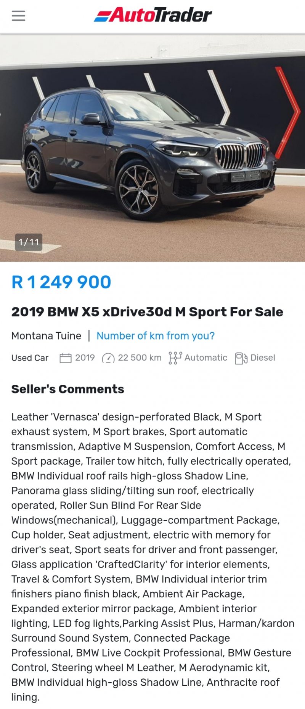This screenshot has height=709, width=305.
Task: Click the calendar year icon
Action: 66,358
